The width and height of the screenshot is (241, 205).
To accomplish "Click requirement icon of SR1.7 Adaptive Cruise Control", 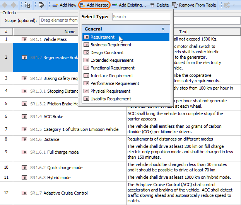I will click(24, 193).
